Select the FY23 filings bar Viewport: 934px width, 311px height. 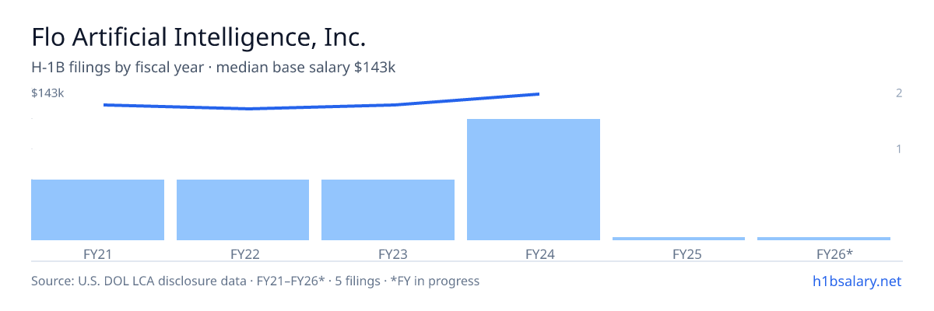click(388, 210)
